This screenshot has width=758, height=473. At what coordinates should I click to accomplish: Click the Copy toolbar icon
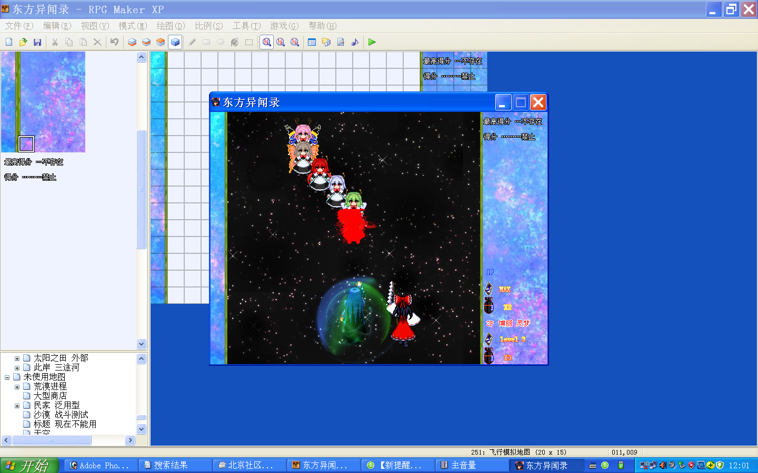pos(69,42)
